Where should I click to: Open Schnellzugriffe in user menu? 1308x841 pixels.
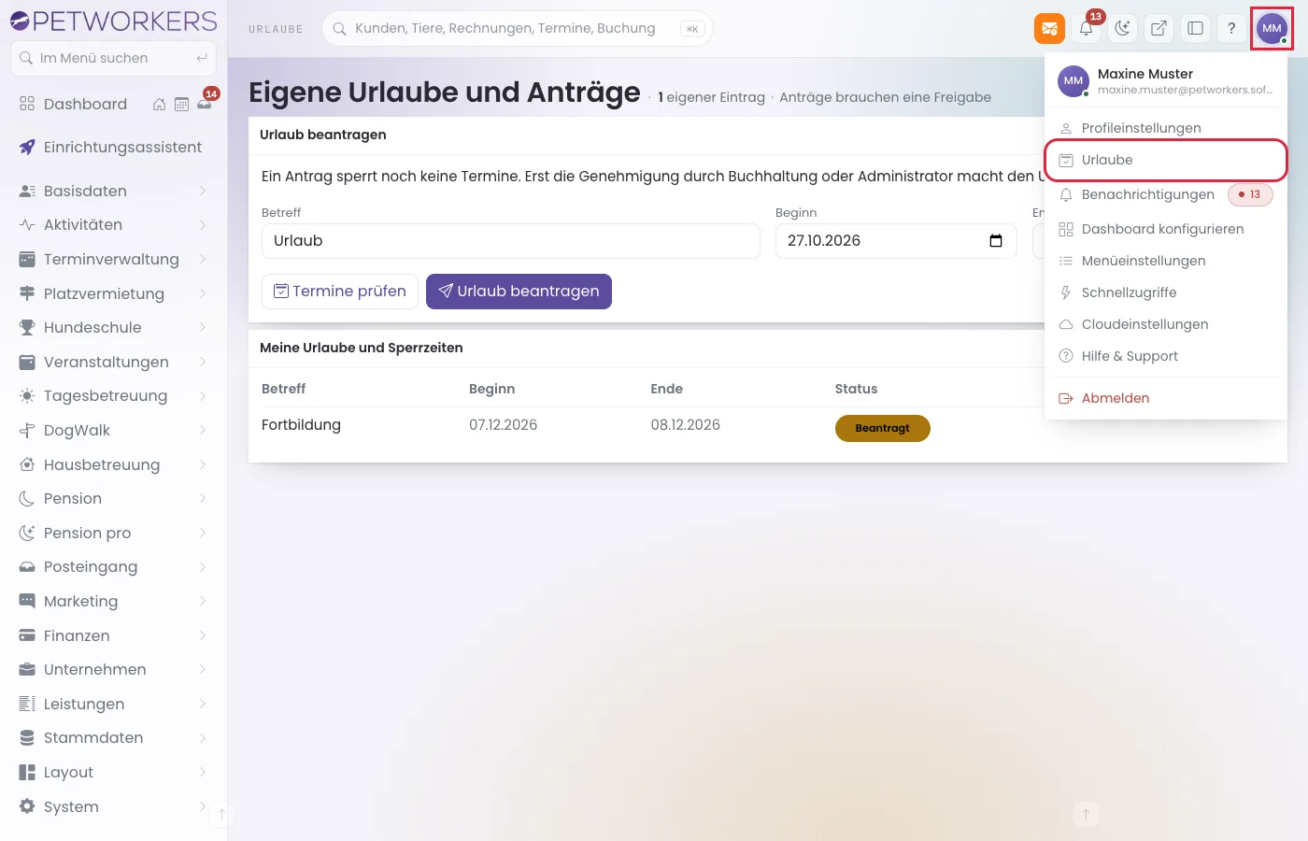(1166, 292)
